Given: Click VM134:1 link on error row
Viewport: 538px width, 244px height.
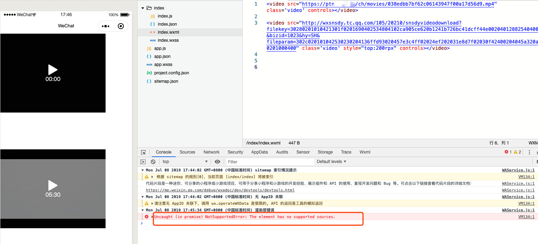Looking at the screenshot, I should point(526,217).
